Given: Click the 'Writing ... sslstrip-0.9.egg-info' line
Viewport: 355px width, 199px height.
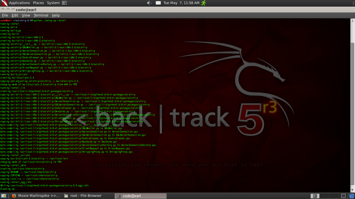Looking at the screenshot, I should 44,186.
